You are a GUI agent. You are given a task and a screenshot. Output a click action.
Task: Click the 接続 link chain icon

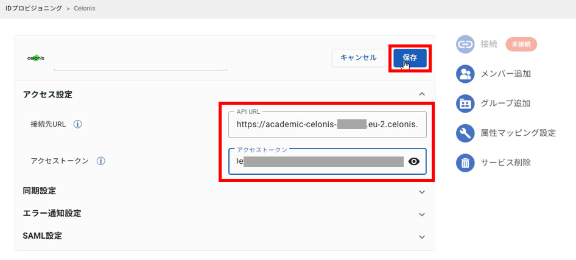(465, 44)
